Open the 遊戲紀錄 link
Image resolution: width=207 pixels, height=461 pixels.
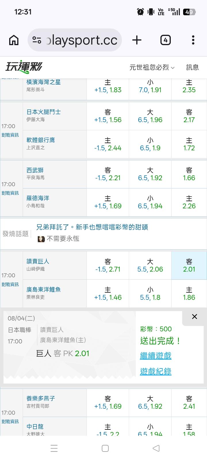156,371
